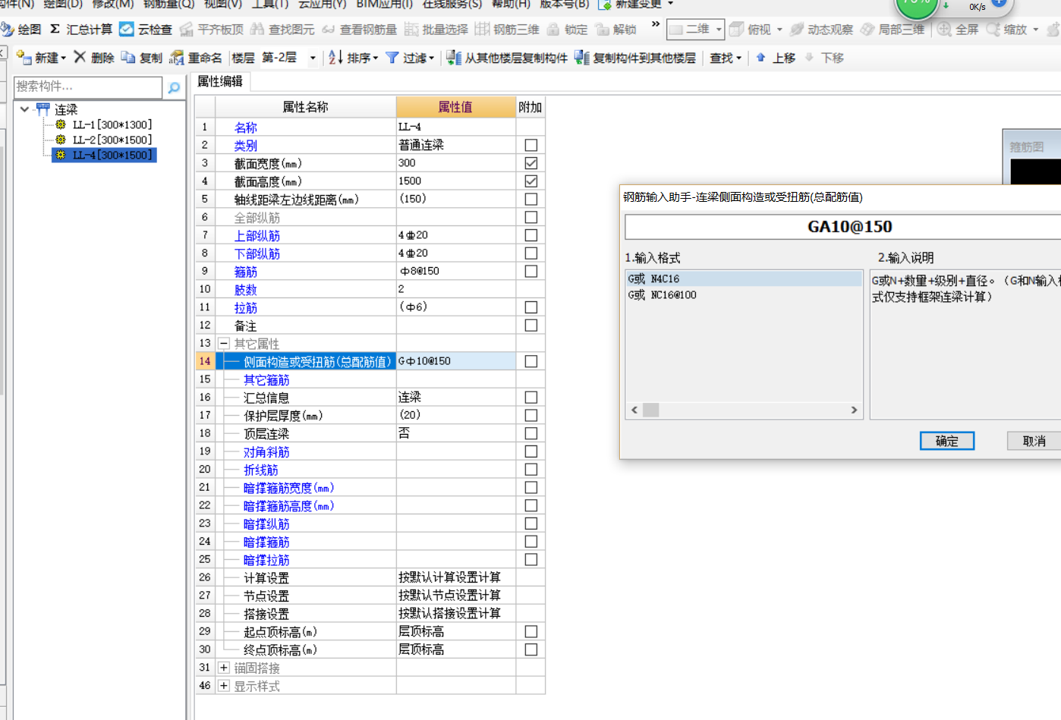
Task: Open the 帮助(H) menu
Action: (x=512, y=5)
